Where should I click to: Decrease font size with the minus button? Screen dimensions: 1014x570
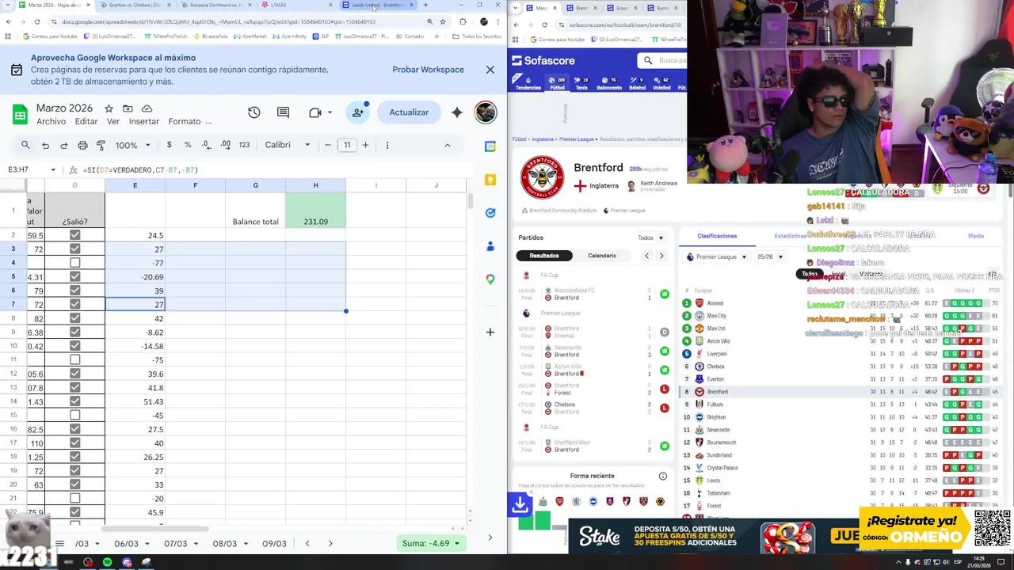tap(328, 145)
